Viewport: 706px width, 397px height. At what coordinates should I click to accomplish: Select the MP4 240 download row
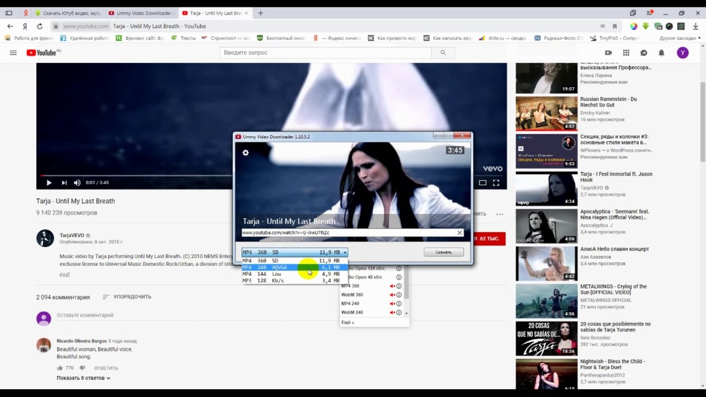click(371, 304)
